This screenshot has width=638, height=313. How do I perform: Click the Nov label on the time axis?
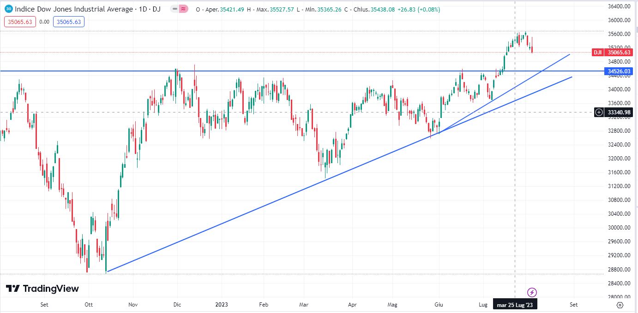(x=133, y=305)
